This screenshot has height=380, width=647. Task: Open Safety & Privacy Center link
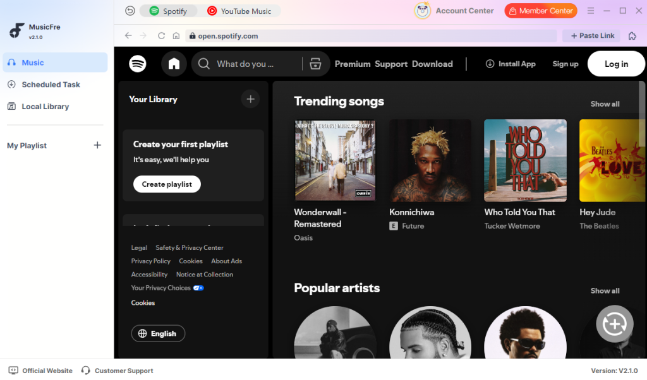(190, 247)
